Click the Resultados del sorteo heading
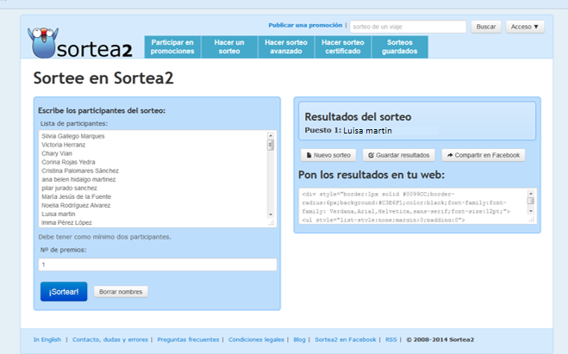The image size is (568, 354). click(x=358, y=117)
